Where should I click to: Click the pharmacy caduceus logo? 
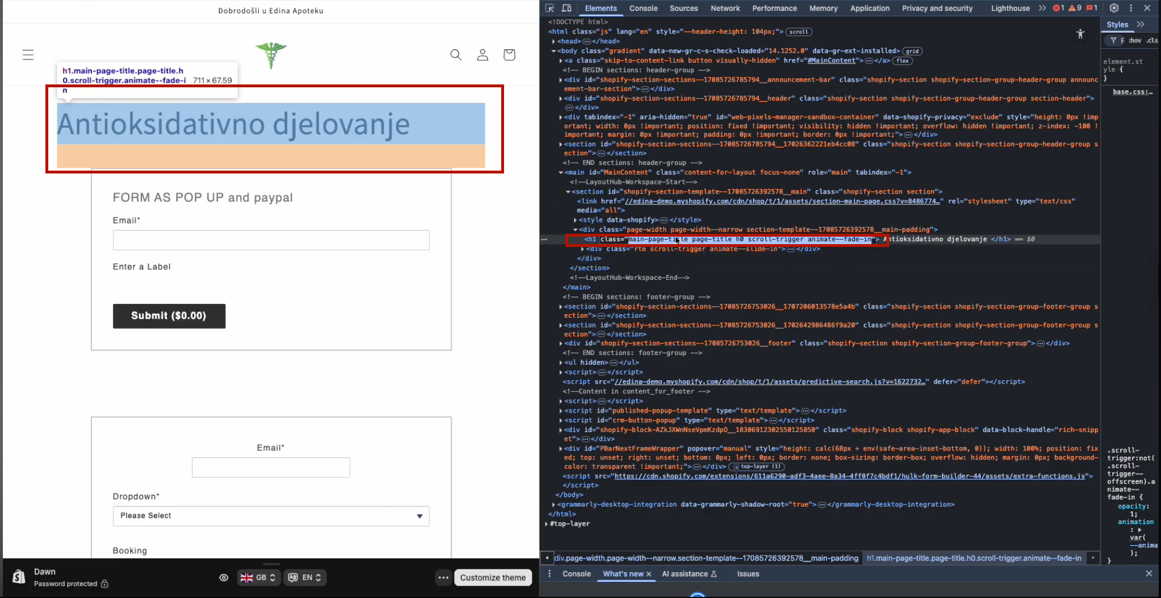pyautogui.click(x=271, y=55)
